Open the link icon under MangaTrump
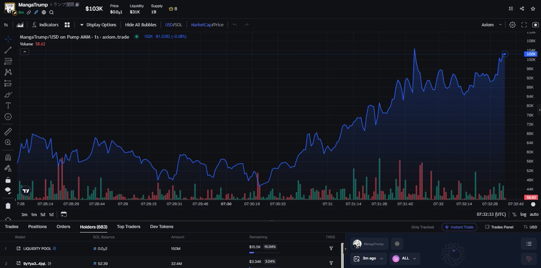 pos(28,12)
